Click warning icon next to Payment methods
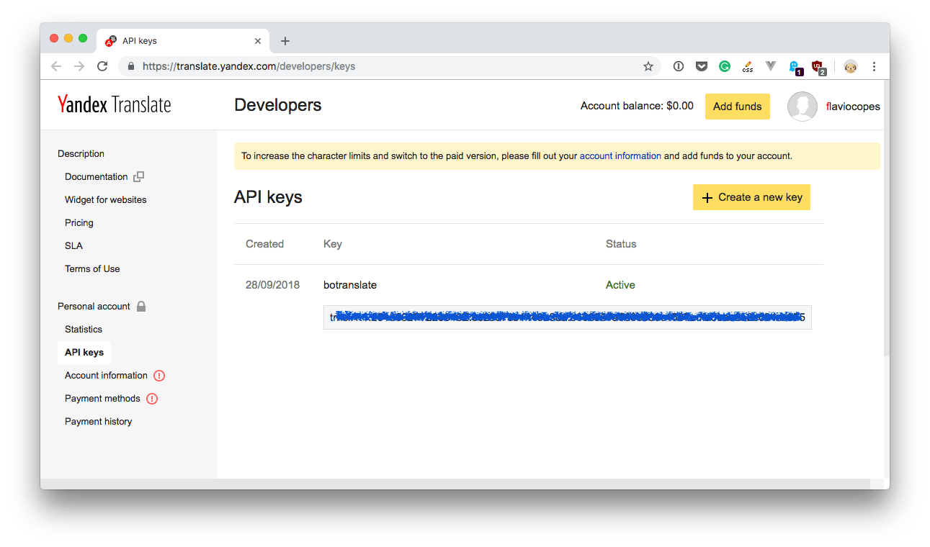Viewport: 930px width, 547px height. point(152,398)
